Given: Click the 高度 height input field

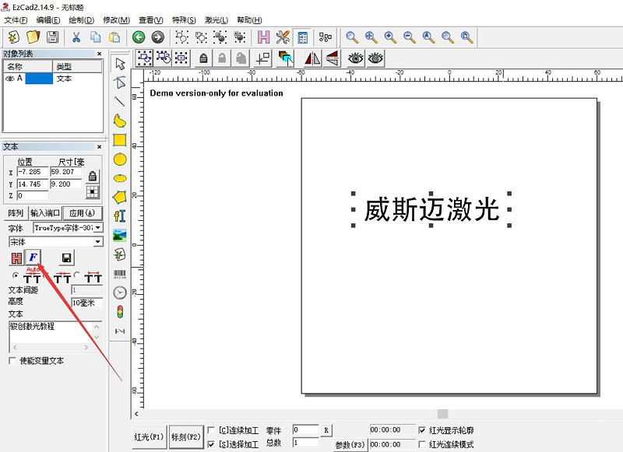Looking at the screenshot, I should pyautogui.click(x=86, y=303).
